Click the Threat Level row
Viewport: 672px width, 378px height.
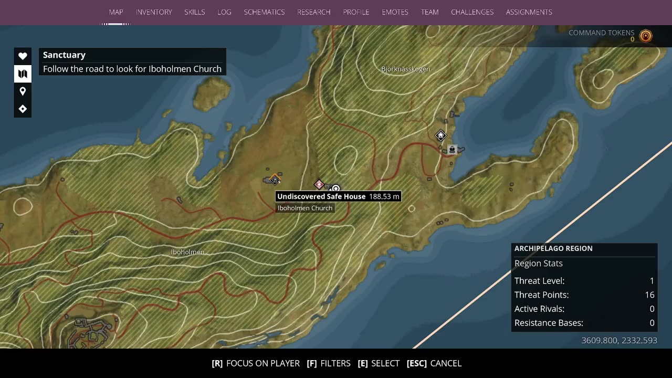(584, 281)
